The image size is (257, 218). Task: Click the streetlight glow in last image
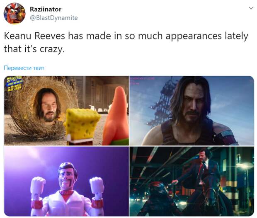click(243, 166)
